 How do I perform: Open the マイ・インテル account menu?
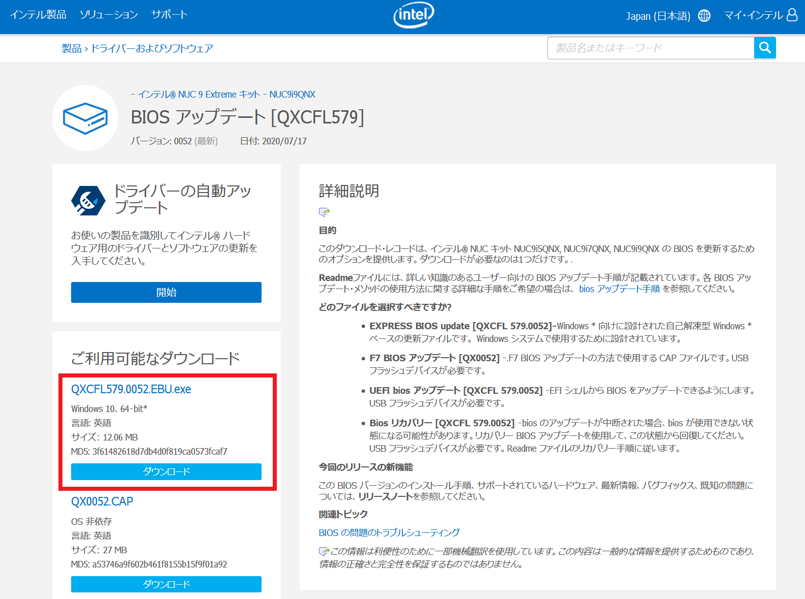754,15
